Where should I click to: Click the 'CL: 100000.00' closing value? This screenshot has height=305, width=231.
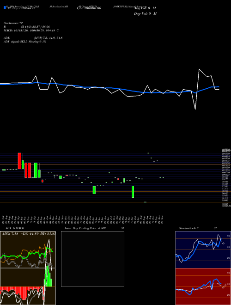[x=89, y=8]
